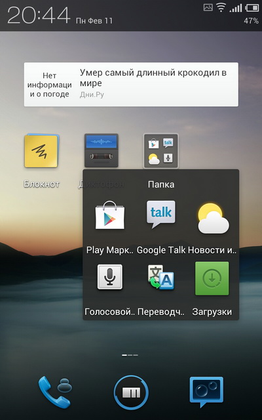
Task: Tap the Папка folder title
Action: 161,184
